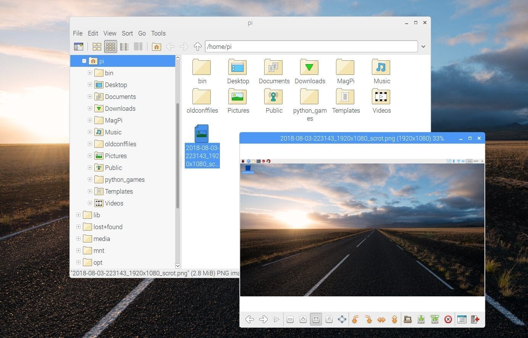The height and width of the screenshot is (338, 528).
Task: Click the file manager forward arrow
Action: pyautogui.click(x=184, y=47)
